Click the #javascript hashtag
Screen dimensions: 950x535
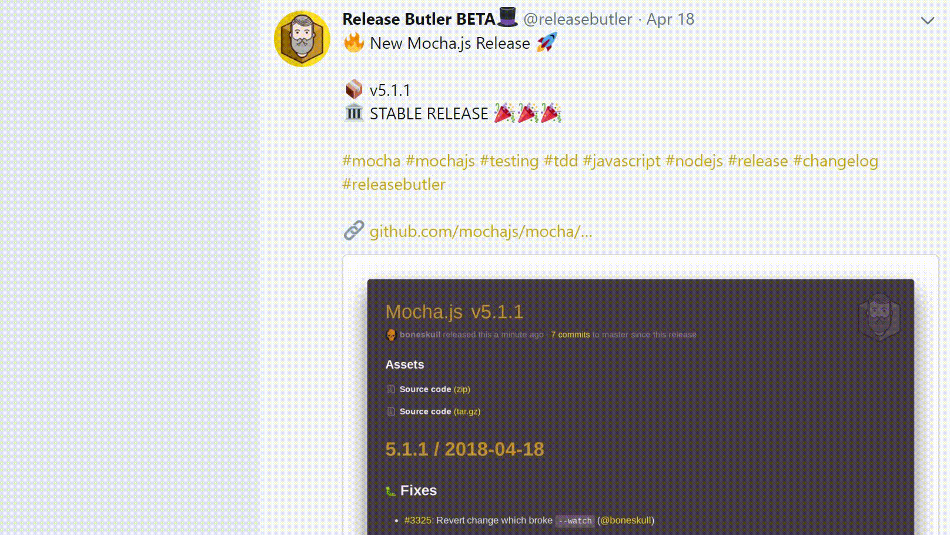tap(621, 161)
